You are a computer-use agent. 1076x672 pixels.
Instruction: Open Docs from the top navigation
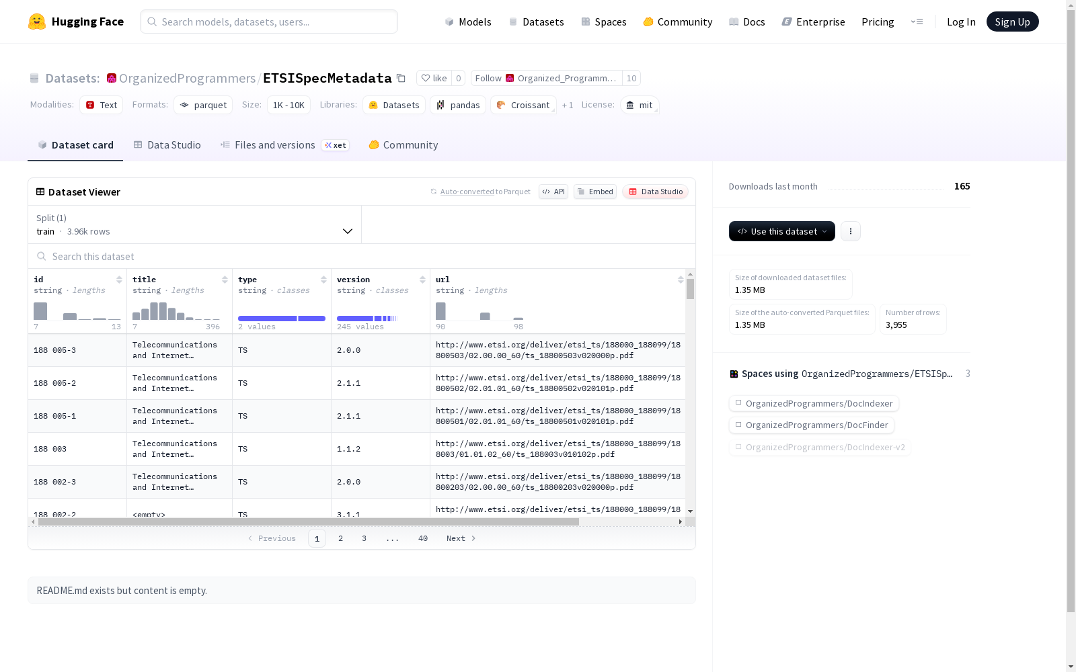click(x=747, y=22)
